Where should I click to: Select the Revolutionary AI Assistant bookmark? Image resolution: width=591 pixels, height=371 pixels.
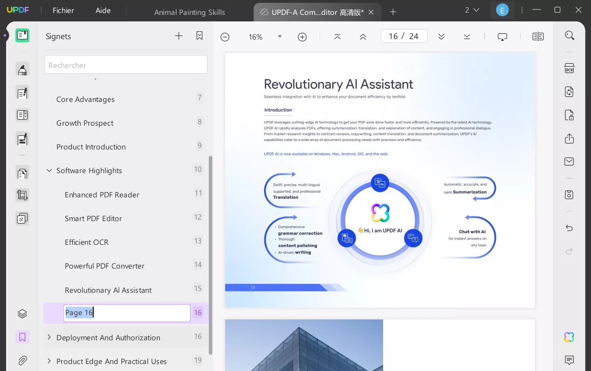108,290
